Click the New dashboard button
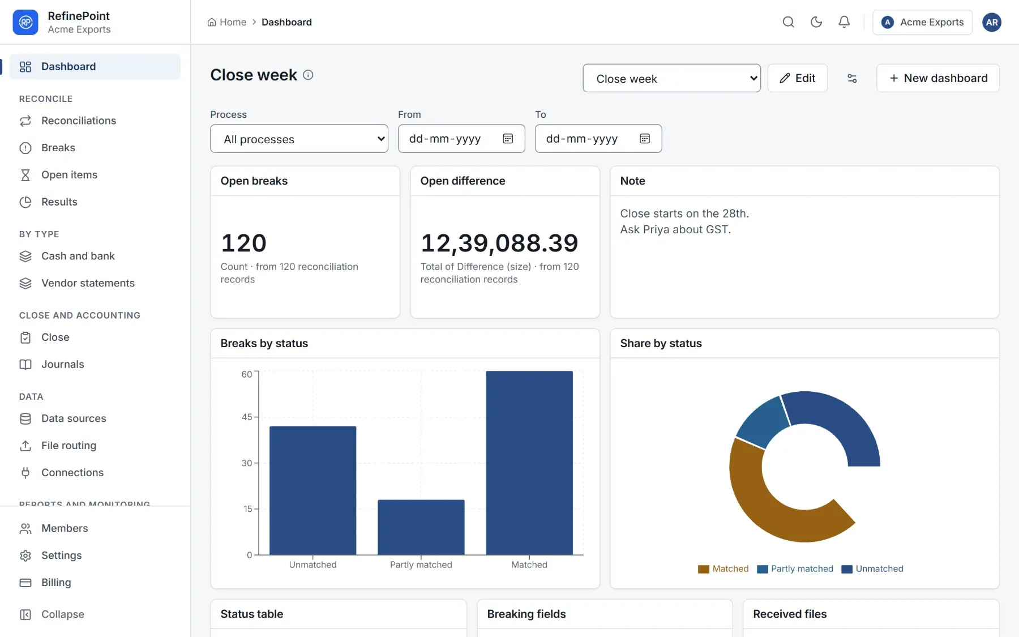 tap(937, 78)
